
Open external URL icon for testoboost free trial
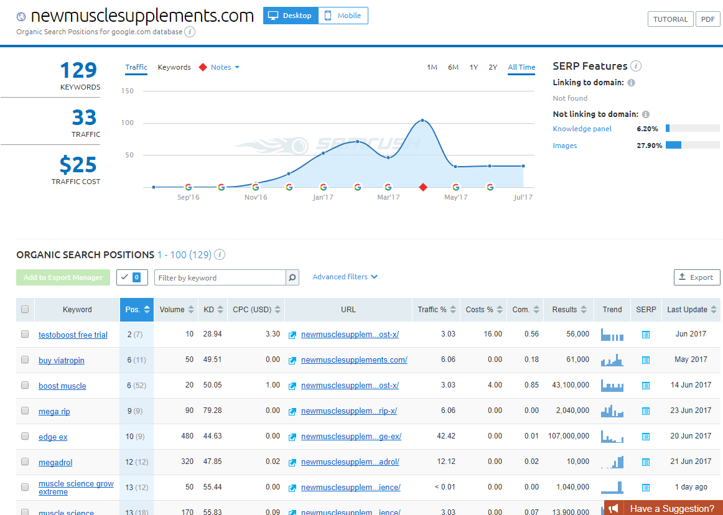coord(292,335)
